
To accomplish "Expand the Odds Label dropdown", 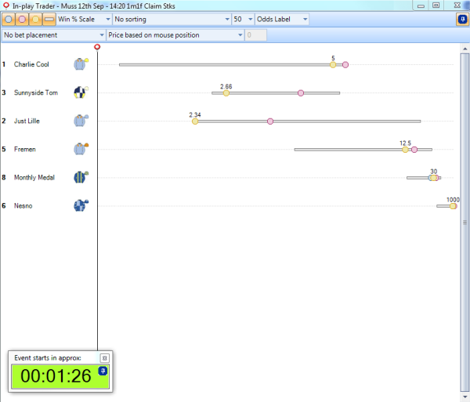I will click(282, 19).
